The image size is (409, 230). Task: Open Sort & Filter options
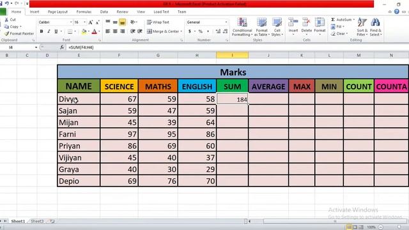[x=362, y=27]
